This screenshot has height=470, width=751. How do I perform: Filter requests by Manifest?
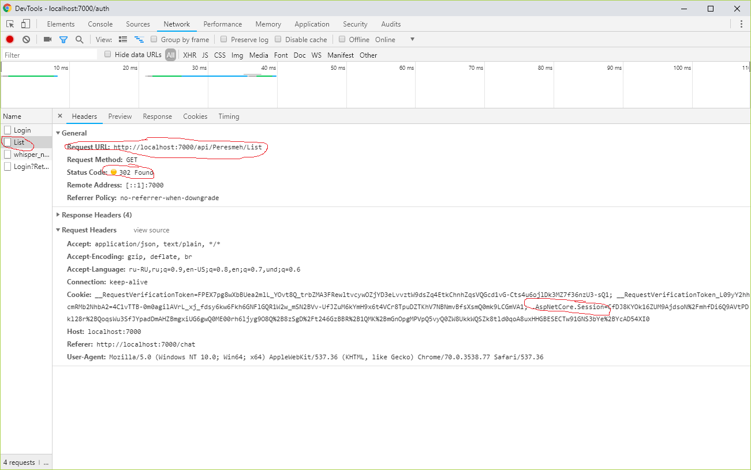pos(341,55)
